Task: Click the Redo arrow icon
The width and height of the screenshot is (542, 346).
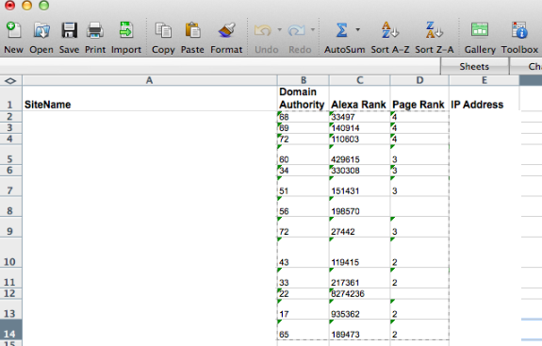Action: [297, 30]
